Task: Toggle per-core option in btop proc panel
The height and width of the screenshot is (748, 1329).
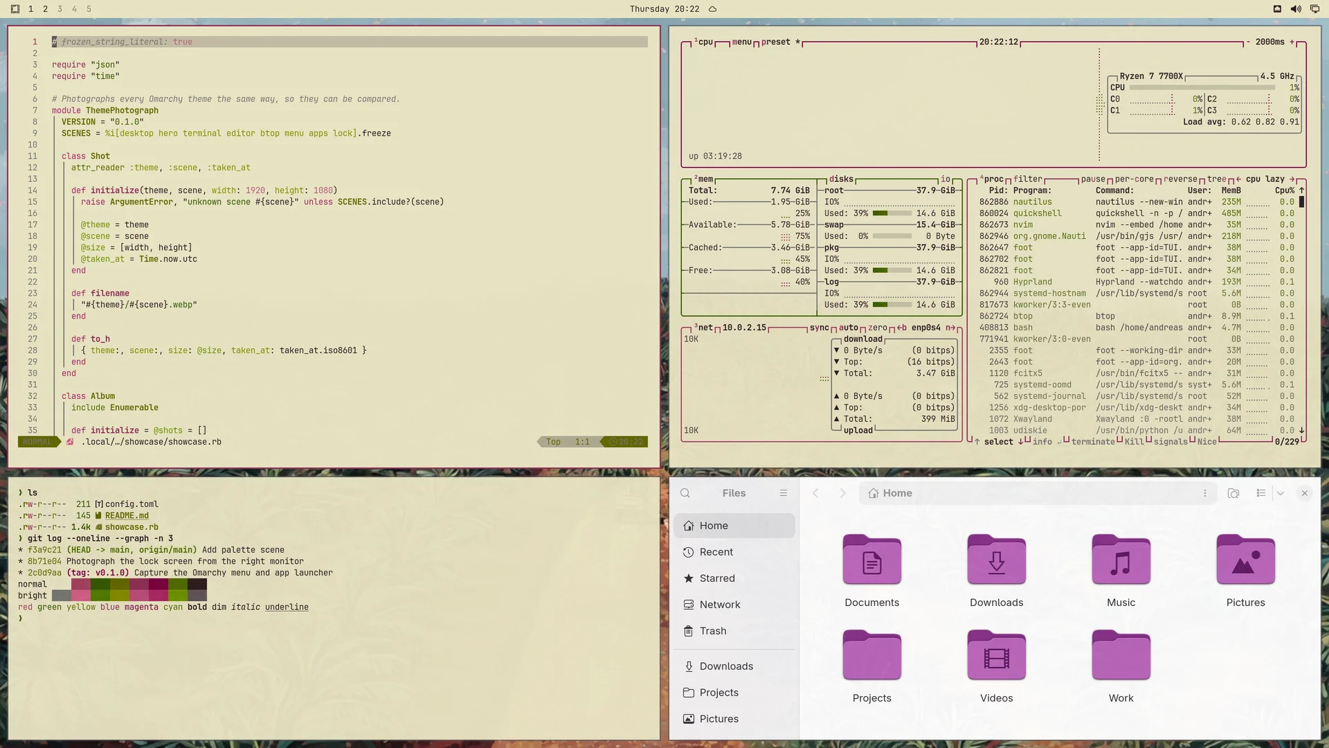Action: click(x=1134, y=179)
